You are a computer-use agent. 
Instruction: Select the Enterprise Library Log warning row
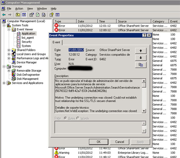pyautogui.click(x=116, y=153)
